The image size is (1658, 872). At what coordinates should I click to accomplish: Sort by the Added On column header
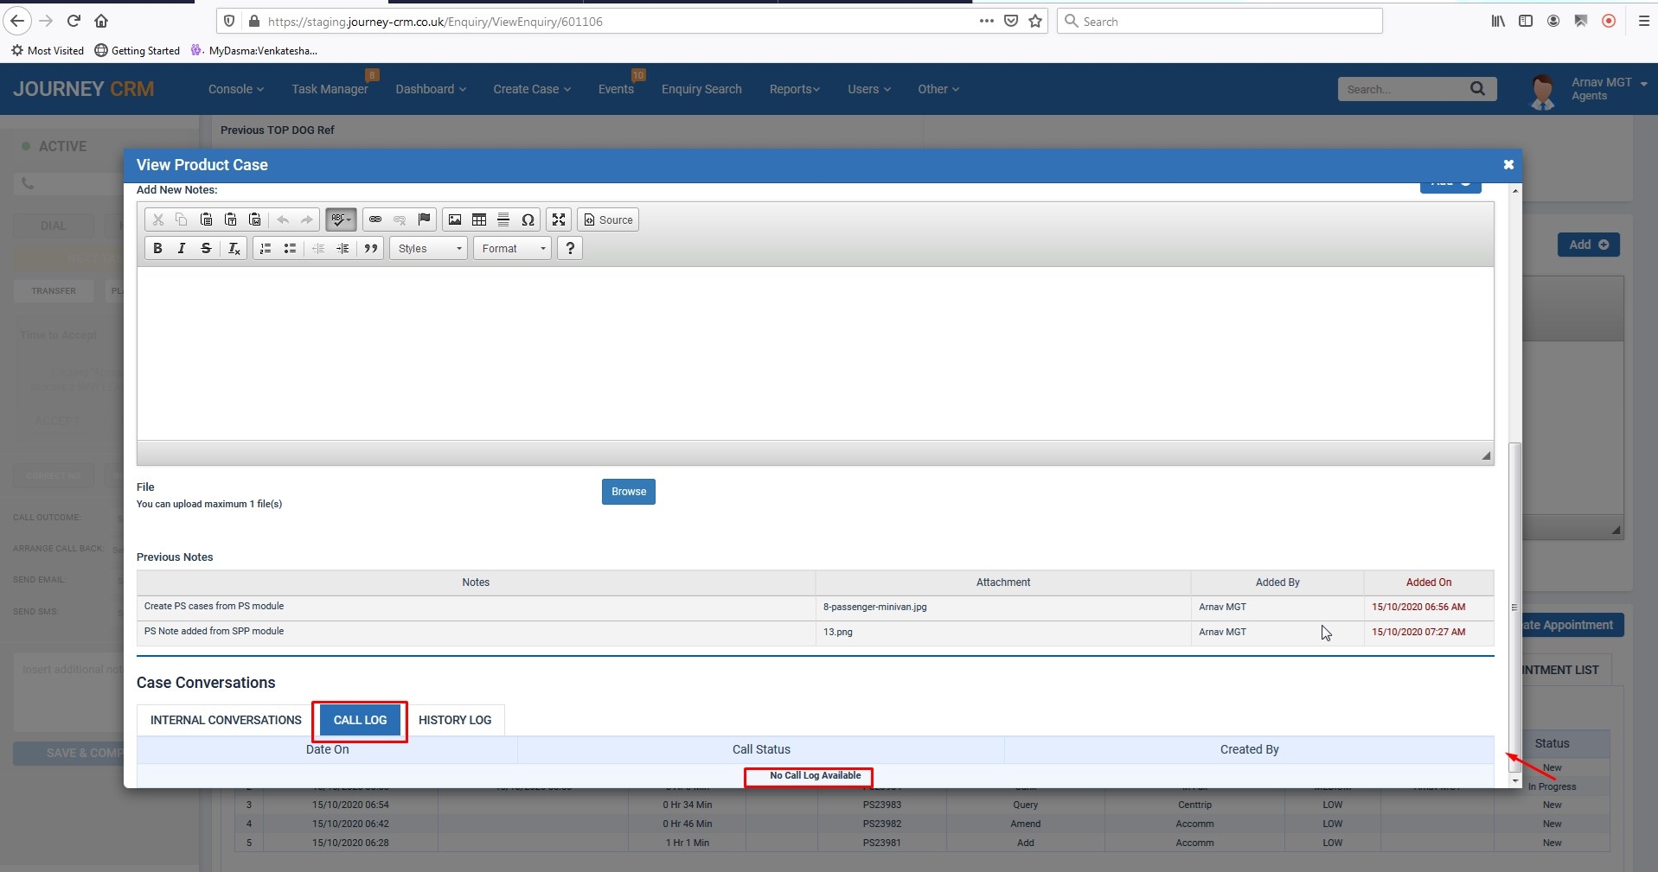coord(1429,582)
